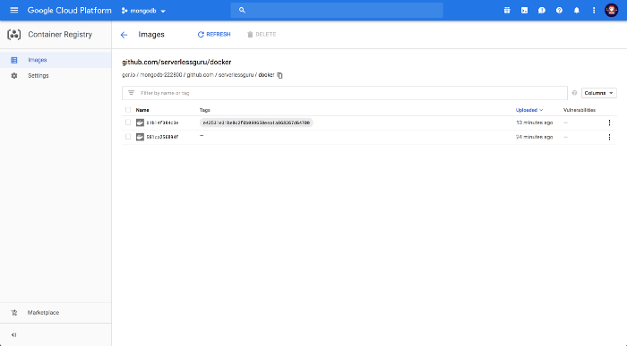The image size is (627, 346).
Task: Select Images in the sidebar
Action: coord(56,60)
